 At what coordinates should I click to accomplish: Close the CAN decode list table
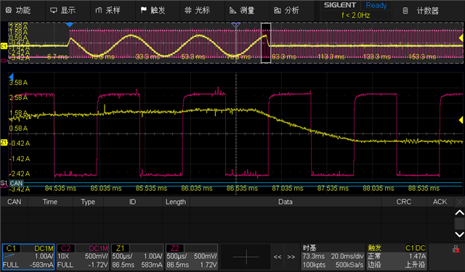(459, 202)
